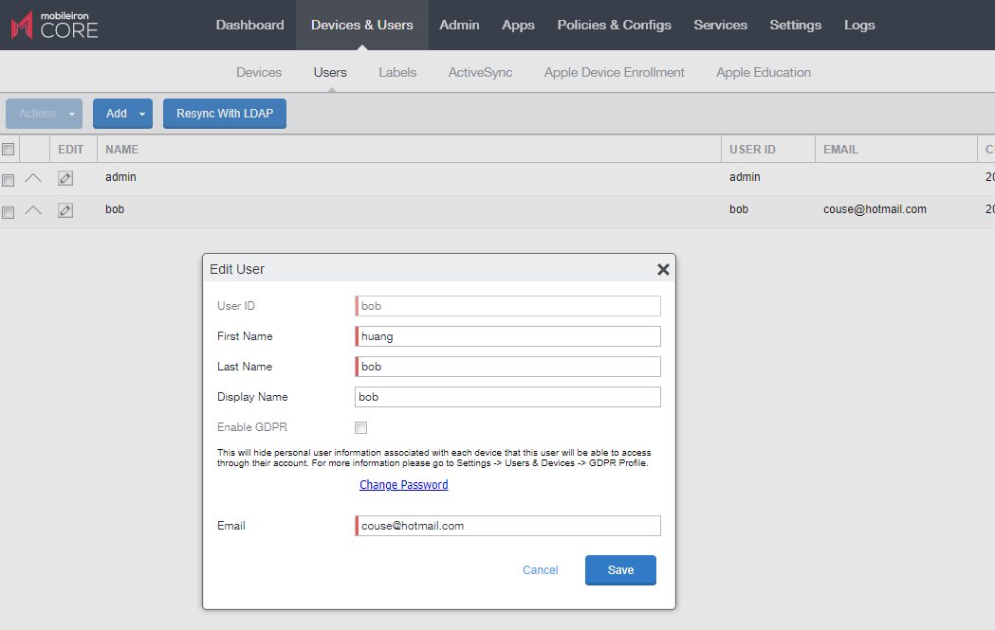Viewport: 995px width, 630px height.
Task: Open the Add dropdown menu
Action: (x=122, y=113)
